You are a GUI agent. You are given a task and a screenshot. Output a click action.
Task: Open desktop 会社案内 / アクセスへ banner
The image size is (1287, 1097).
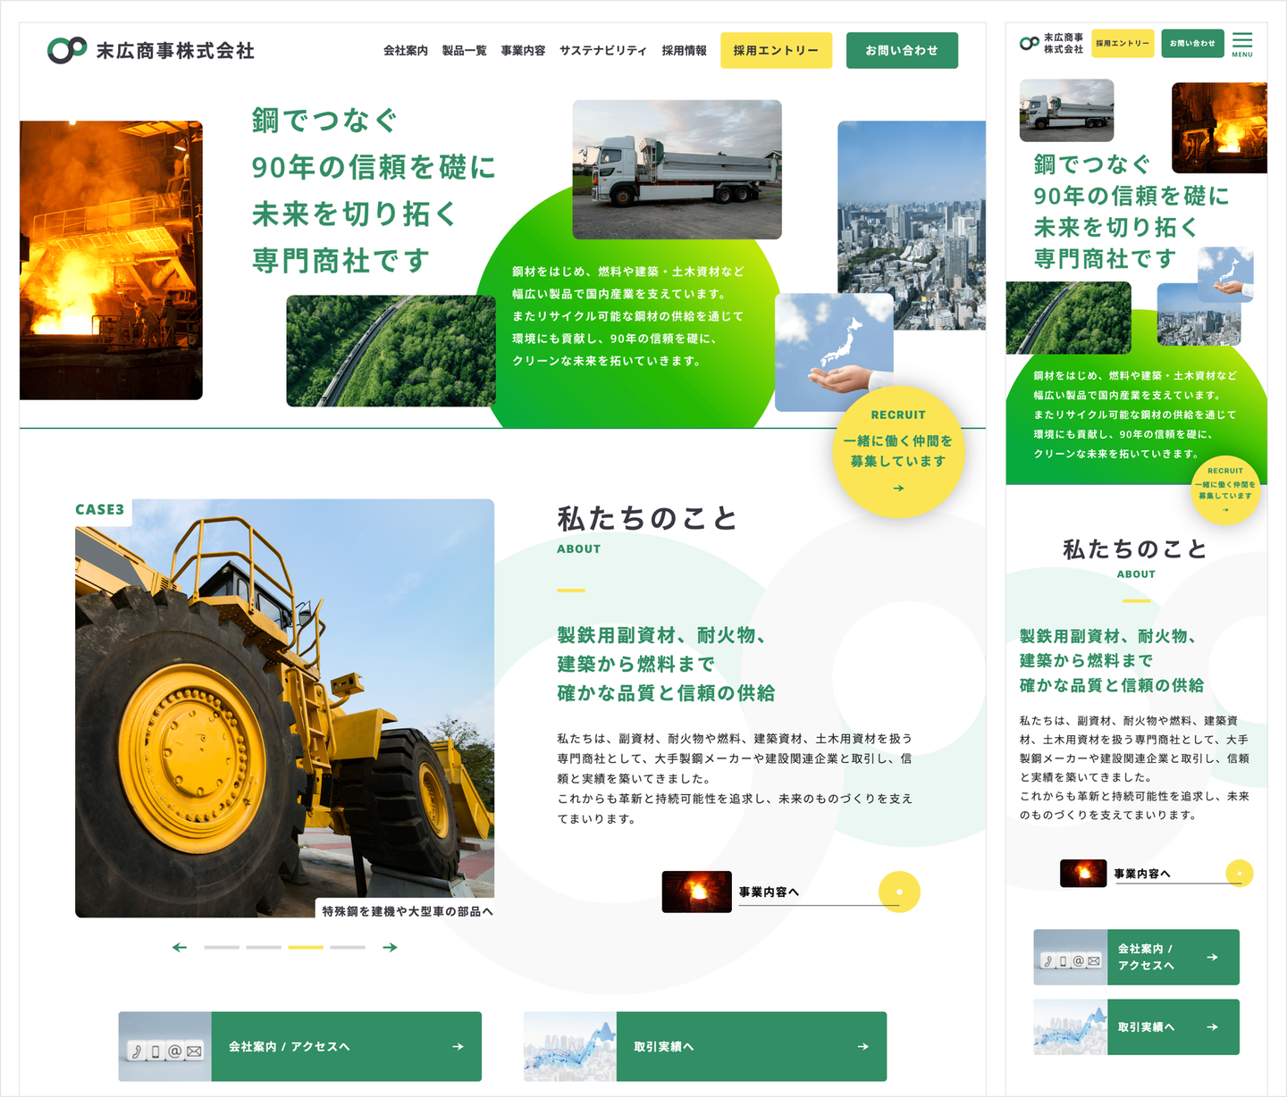pyautogui.click(x=300, y=1046)
